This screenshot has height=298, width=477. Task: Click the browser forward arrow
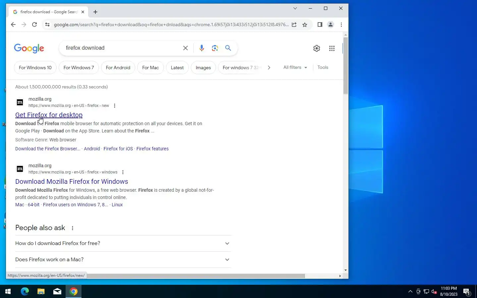pos(24,25)
